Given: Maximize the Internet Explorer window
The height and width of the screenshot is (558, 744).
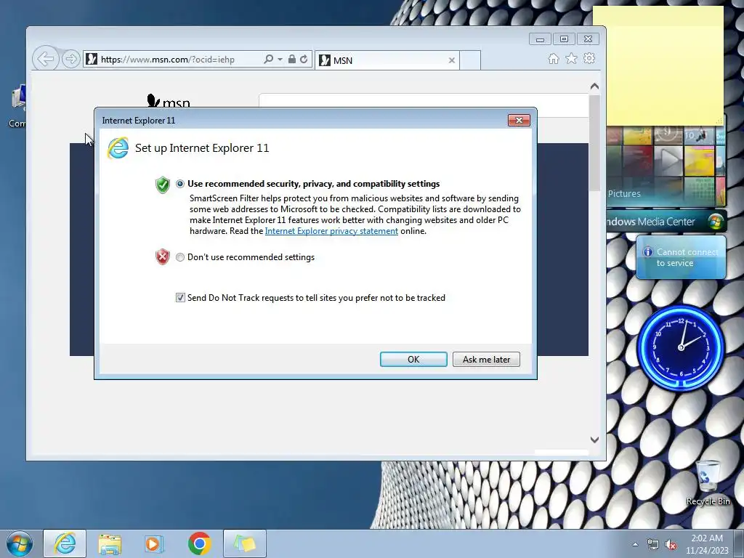Looking at the screenshot, I should click(x=564, y=39).
